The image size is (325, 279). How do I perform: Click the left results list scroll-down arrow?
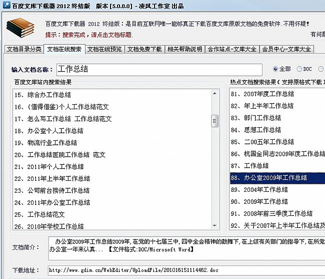click(215, 226)
